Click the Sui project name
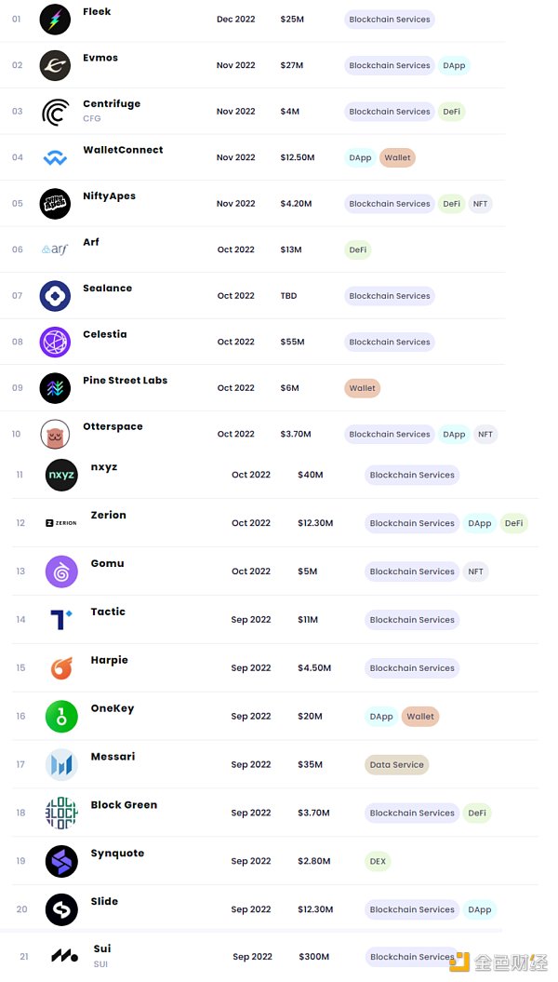 tap(101, 948)
